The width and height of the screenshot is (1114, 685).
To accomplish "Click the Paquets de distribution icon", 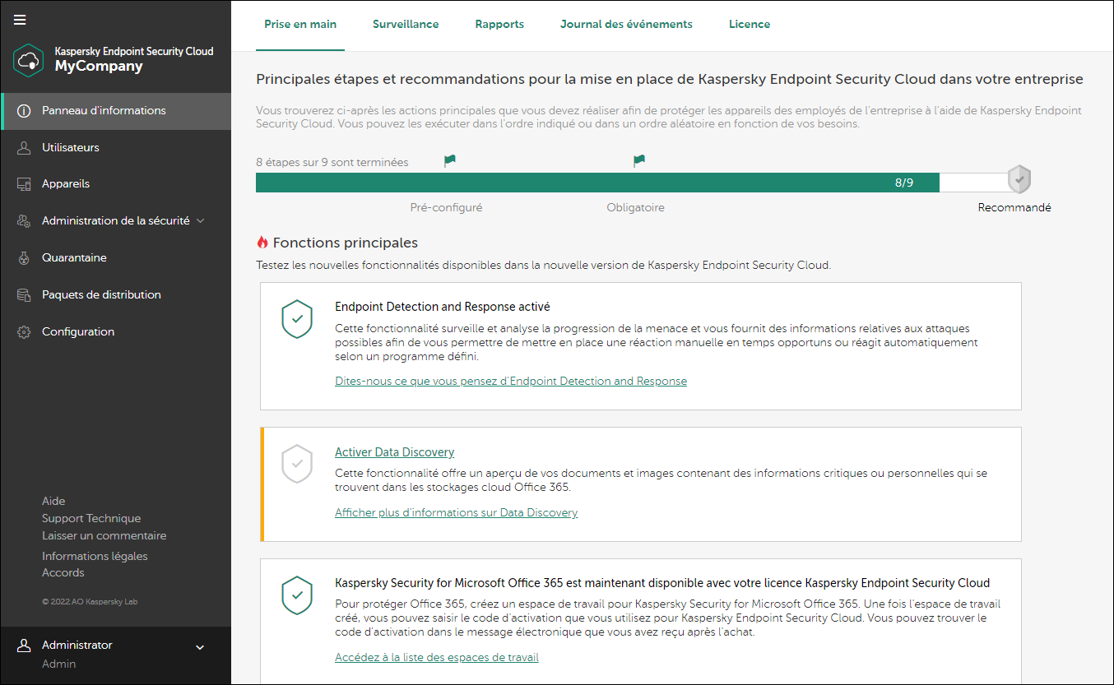I will (24, 295).
